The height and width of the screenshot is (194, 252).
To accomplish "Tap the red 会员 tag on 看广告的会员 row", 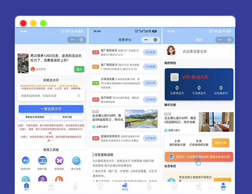I will pyautogui.click(x=96, y=52).
